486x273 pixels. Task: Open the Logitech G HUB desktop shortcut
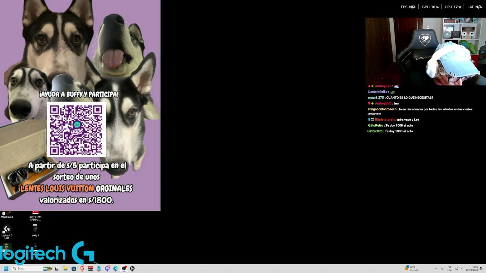point(7,232)
